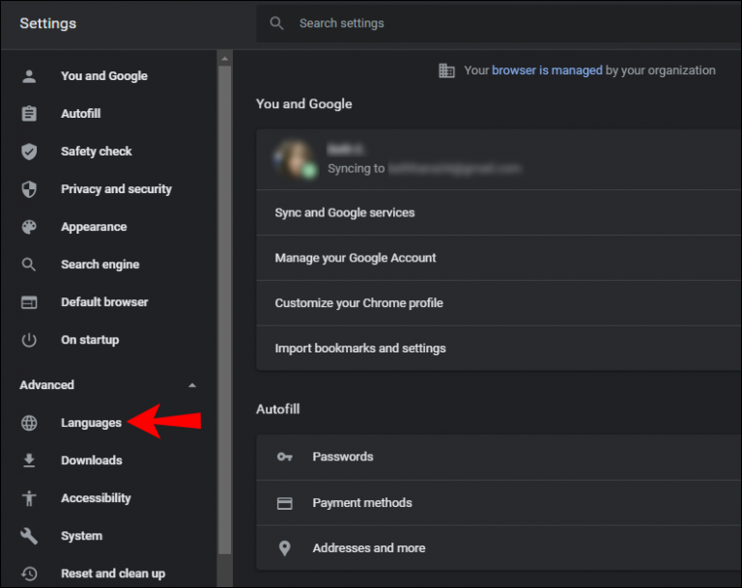The image size is (742, 588).
Task: Click the Search engine magnifier icon
Action: [29, 265]
